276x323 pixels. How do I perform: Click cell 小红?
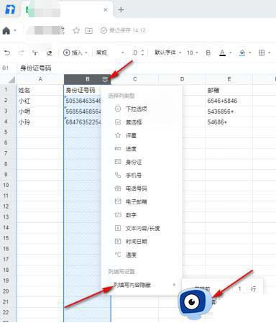point(40,101)
